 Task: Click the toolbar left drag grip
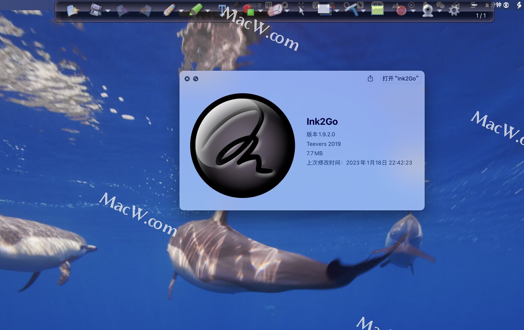59,15
